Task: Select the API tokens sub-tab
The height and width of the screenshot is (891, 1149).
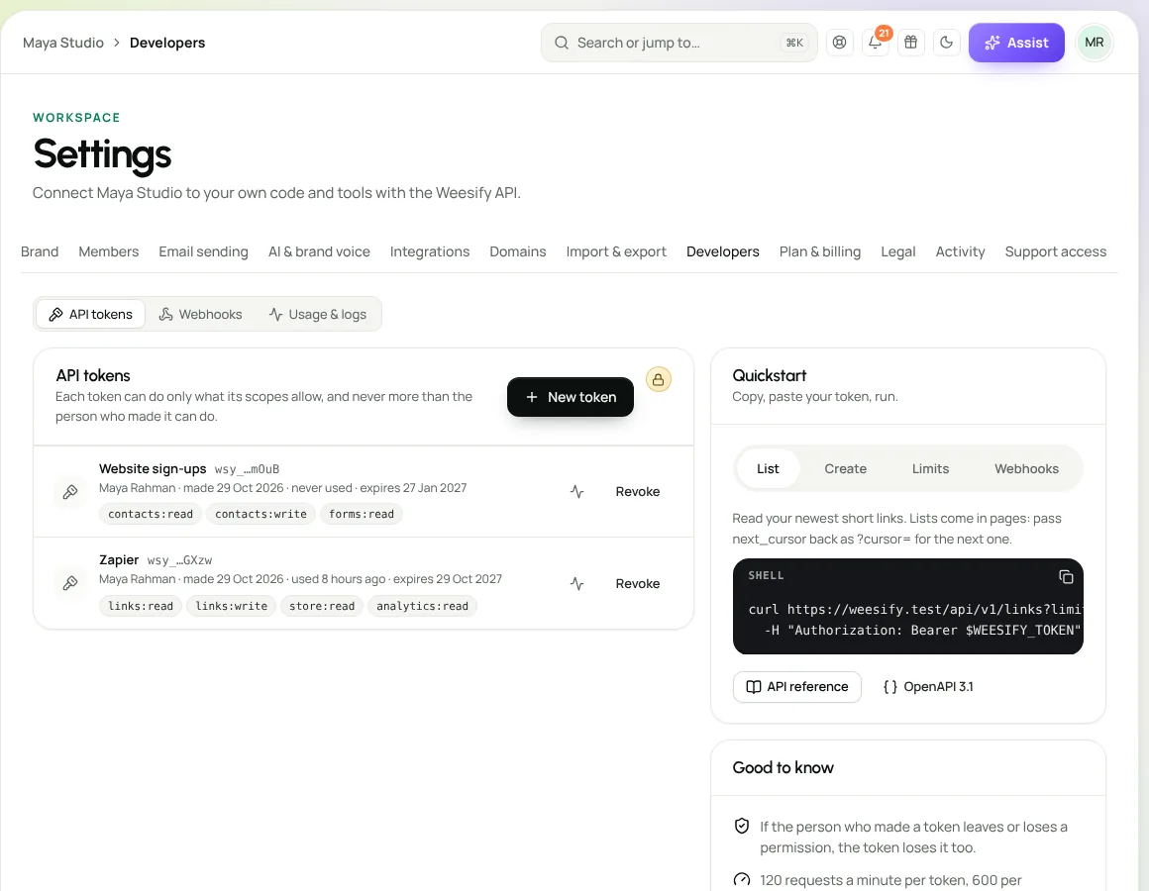Action: click(90, 314)
